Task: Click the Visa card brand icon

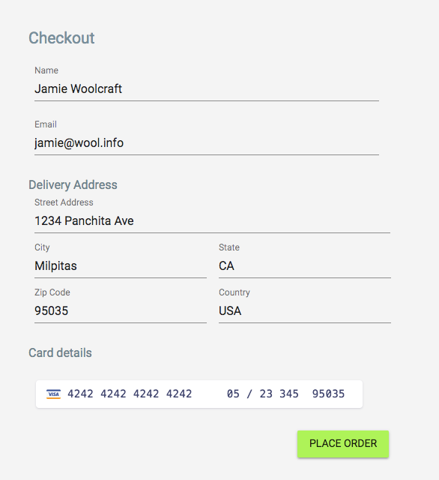Action: [x=53, y=394]
